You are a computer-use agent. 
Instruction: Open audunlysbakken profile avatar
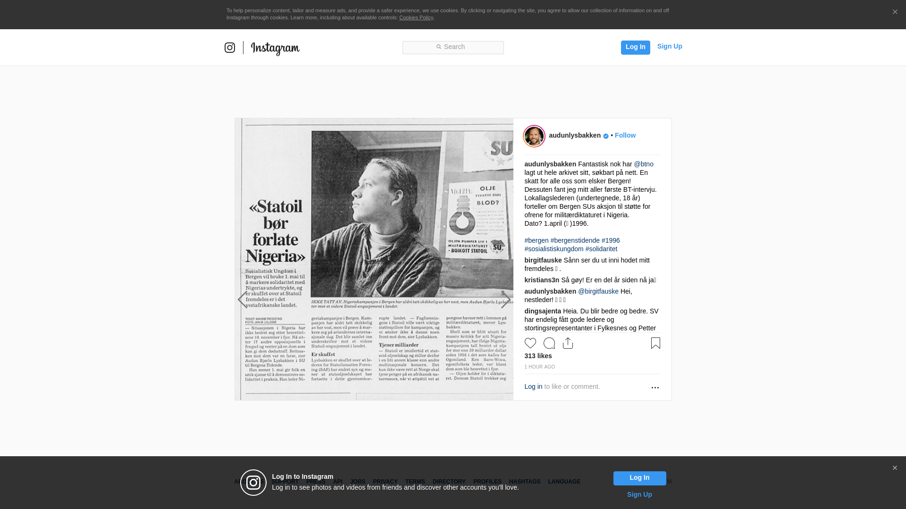534,136
